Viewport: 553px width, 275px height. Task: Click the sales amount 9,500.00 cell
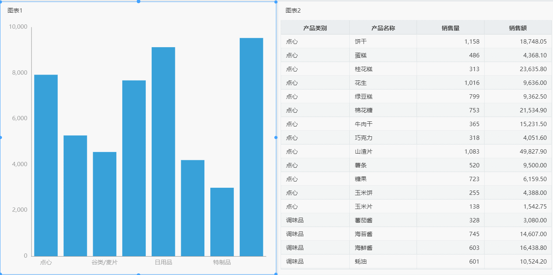coord(518,165)
